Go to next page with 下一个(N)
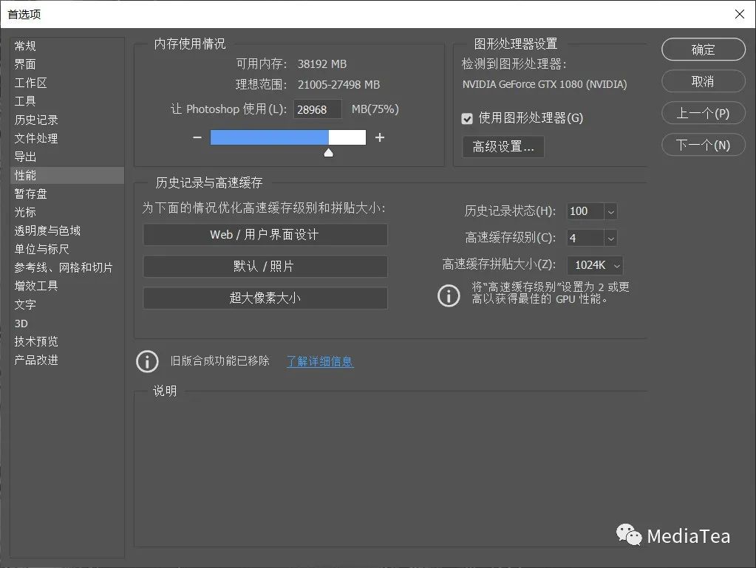The width and height of the screenshot is (756, 568). [x=704, y=145]
